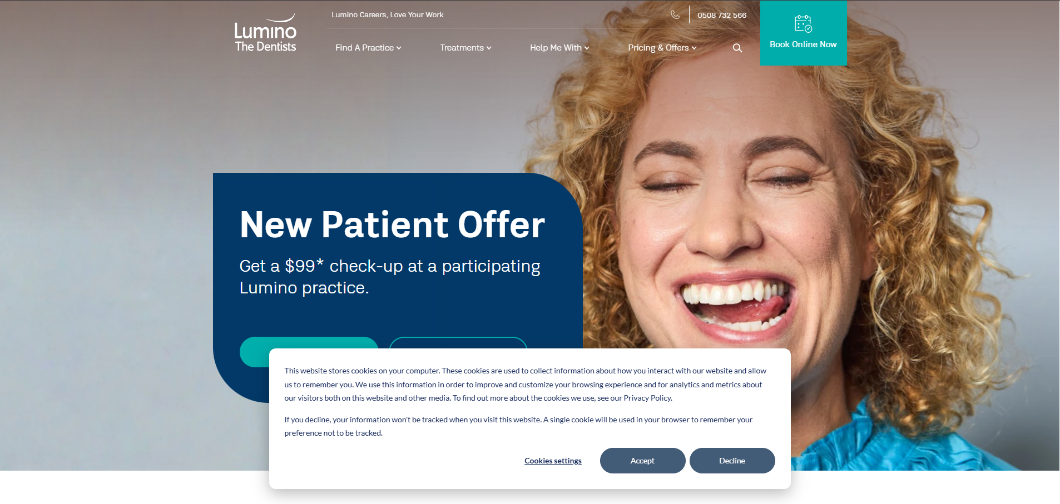1060x504 pixels.
Task: Click Book Online Now text
Action: (x=803, y=44)
